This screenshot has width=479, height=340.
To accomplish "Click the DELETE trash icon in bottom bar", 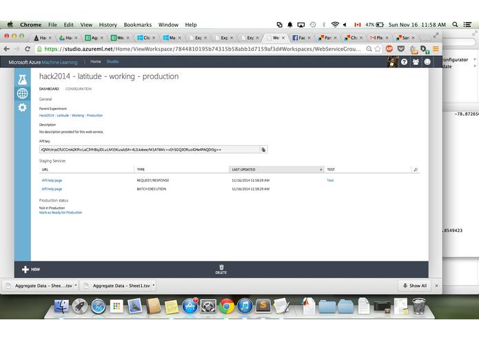I will 221,269.
